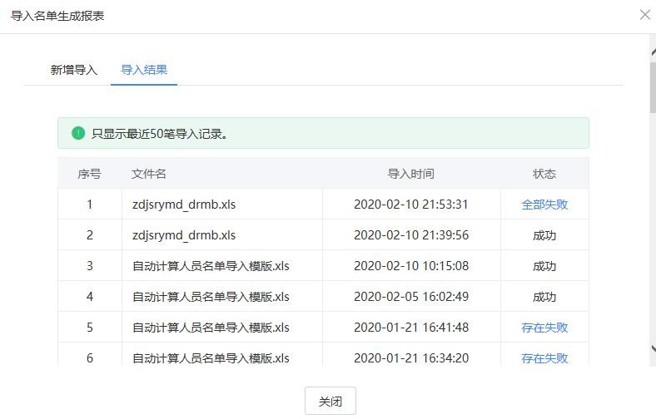Select the file name in row 5
Screen dimensions: 656x419
tap(211, 328)
